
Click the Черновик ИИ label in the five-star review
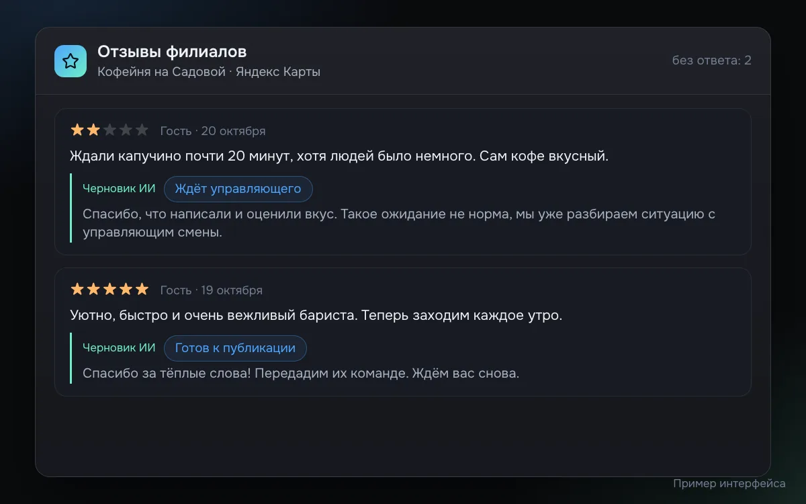pos(119,348)
